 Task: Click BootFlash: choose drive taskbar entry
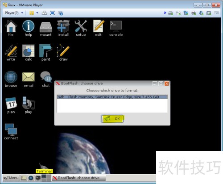click(79, 178)
